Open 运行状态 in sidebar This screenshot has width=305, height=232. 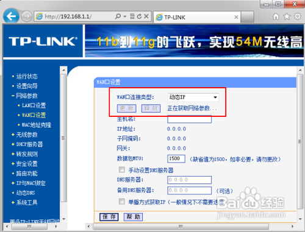pos(27,76)
